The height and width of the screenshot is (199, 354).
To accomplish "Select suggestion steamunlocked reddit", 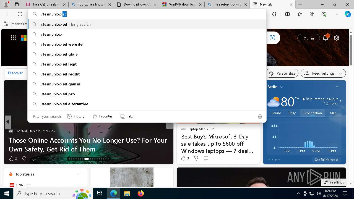I will [147, 74].
